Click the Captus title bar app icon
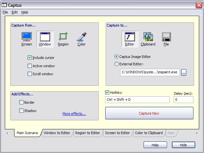Image resolution: width=204 pixels, height=153 pixels. point(4,5)
